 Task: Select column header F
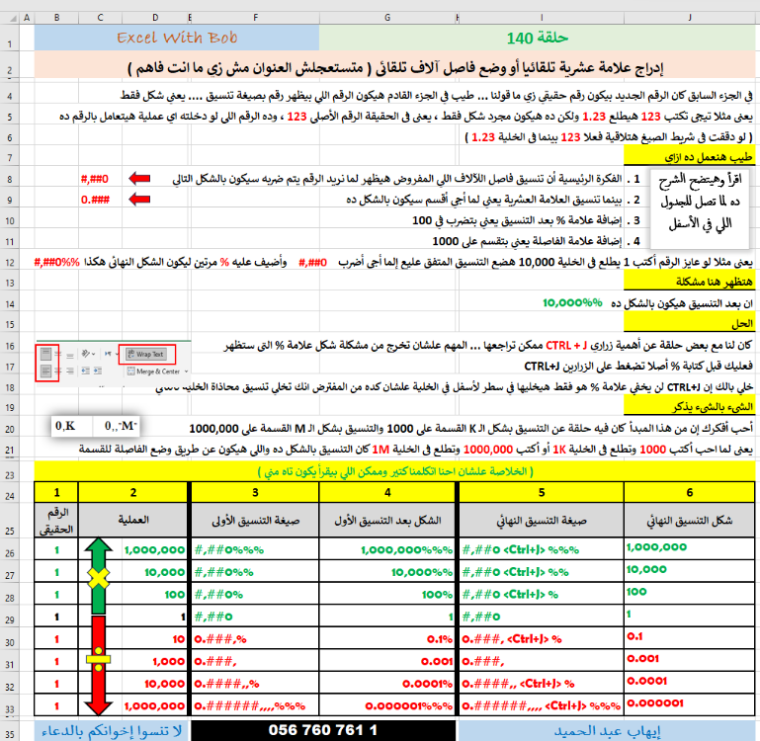(255, 18)
